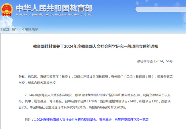Image resolution: width=186 pixels, height=129 pixels.
Task: Open attachment 1 规划基金、青年基金项目立项一览表
Action: click(x=91, y=120)
